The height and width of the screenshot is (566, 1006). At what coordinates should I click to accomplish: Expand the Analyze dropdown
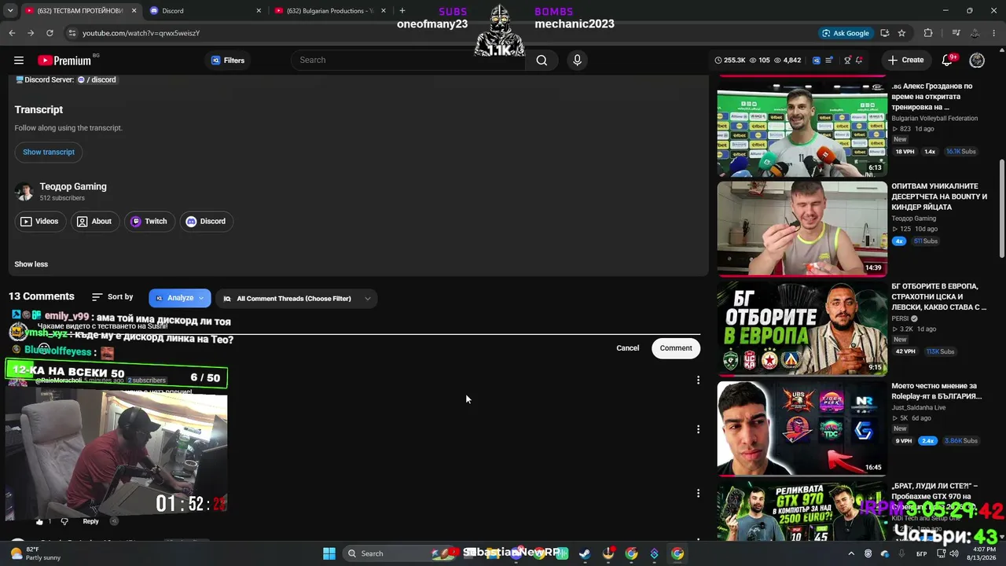coord(180,298)
